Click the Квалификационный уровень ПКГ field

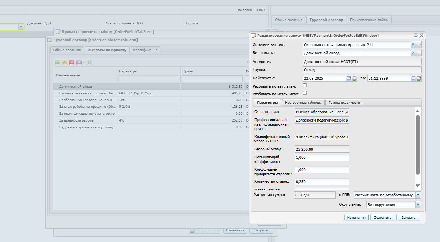coord(322,137)
